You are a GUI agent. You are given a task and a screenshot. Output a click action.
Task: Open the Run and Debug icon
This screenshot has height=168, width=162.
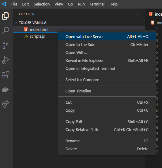pyautogui.click(x=6, y=60)
